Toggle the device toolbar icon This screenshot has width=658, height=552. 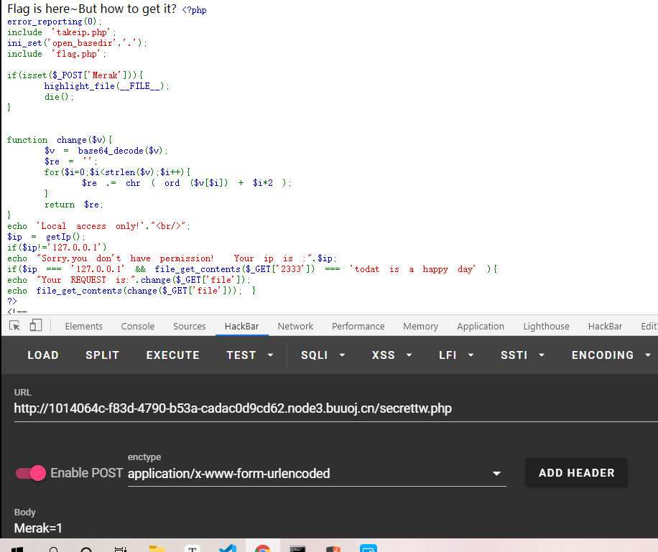click(36, 326)
